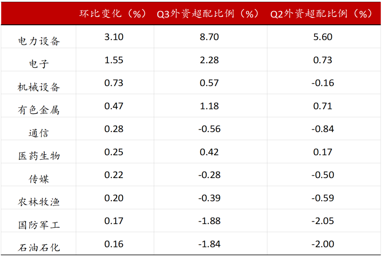Screen dimensions: 382x257
Task: Select the 3.10 cell for 电力设备
Action: (x=114, y=37)
